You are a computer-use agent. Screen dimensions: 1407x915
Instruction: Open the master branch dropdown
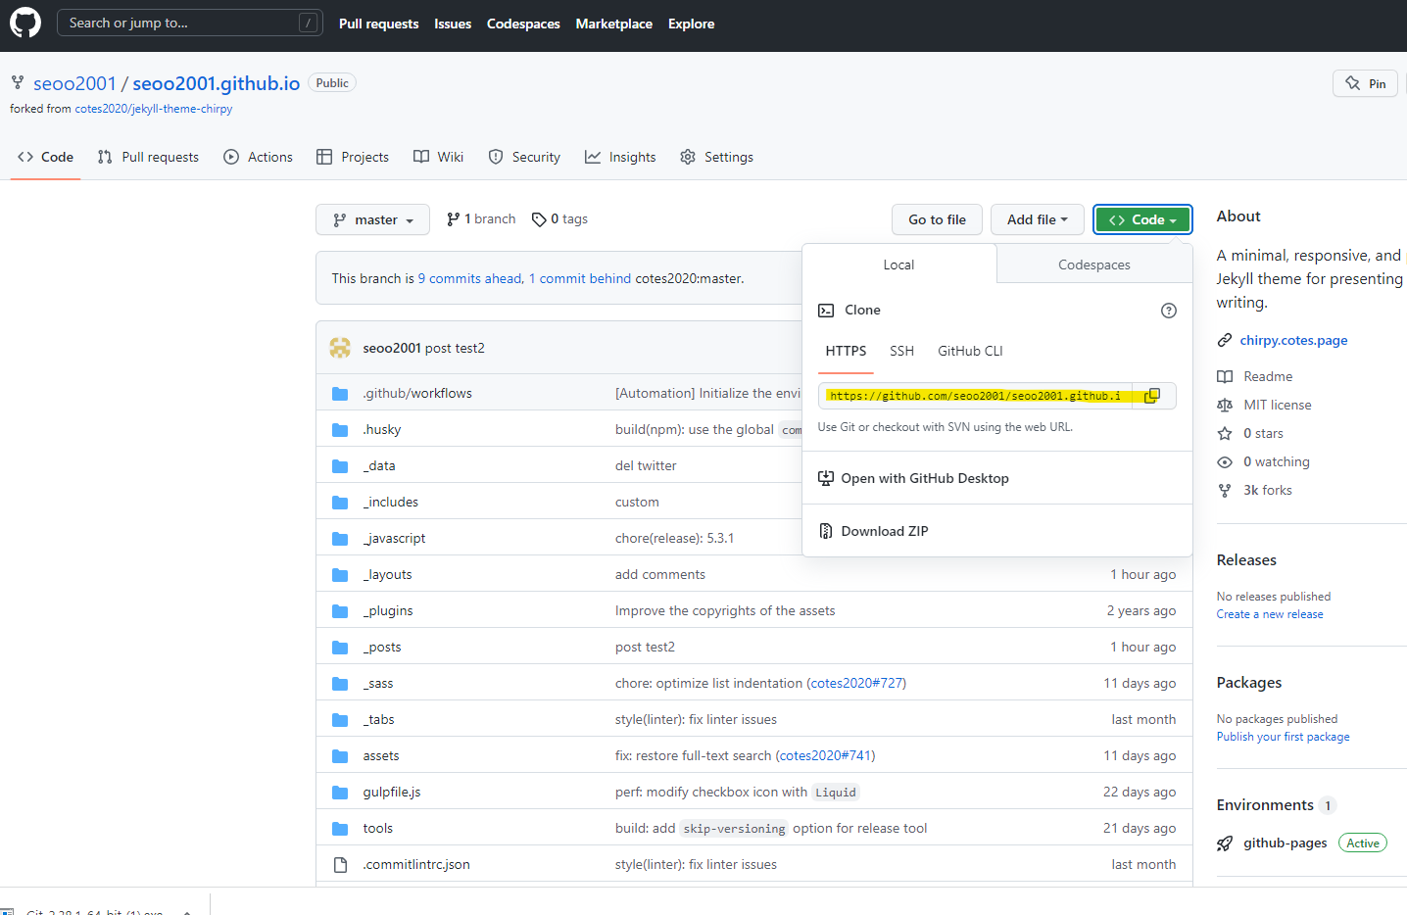pos(372,219)
